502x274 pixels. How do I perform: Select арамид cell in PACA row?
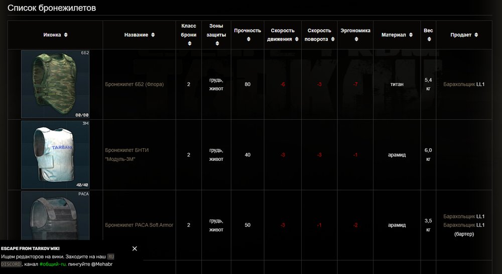pyautogui.click(x=397, y=225)
